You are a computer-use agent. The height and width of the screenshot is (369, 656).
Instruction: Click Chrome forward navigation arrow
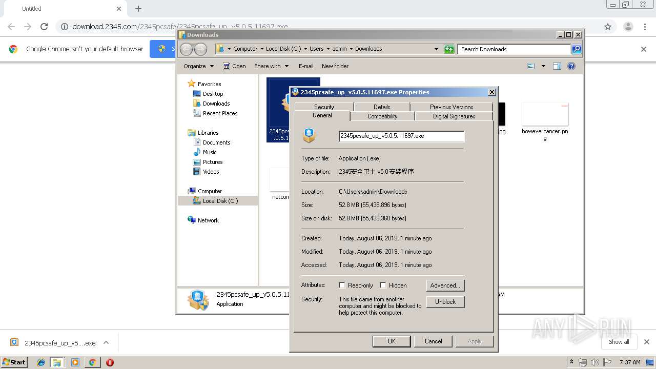28,27
